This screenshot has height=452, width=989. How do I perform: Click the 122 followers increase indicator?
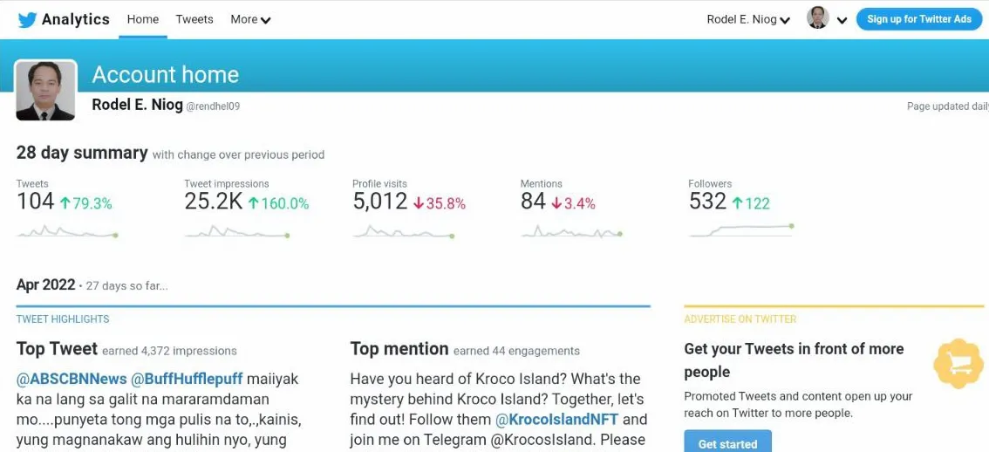coord(751,203)
